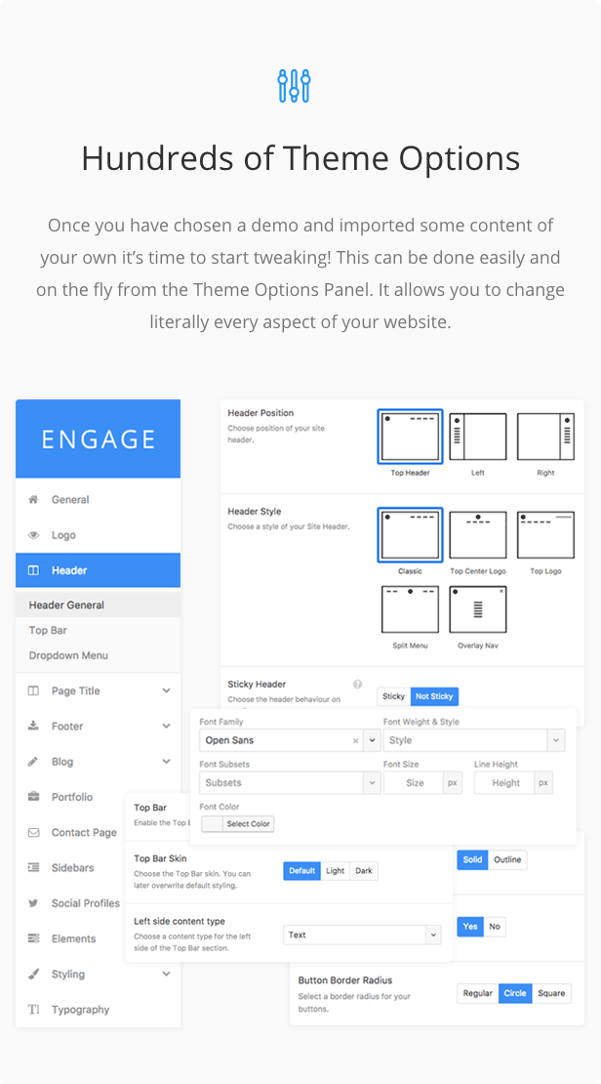Choose the Classic header style
601x1084 pixels.
[411, 535]
